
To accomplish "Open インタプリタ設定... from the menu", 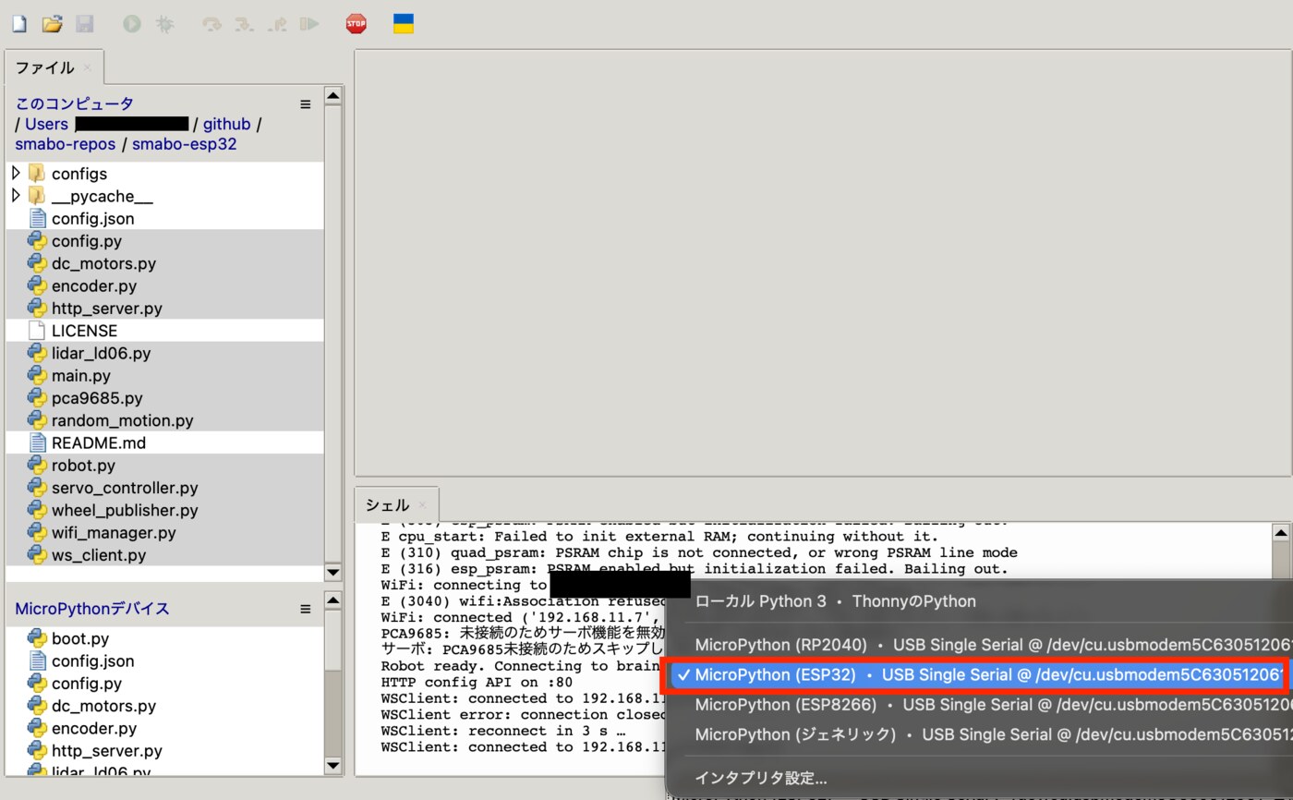I will click(761, 778).
